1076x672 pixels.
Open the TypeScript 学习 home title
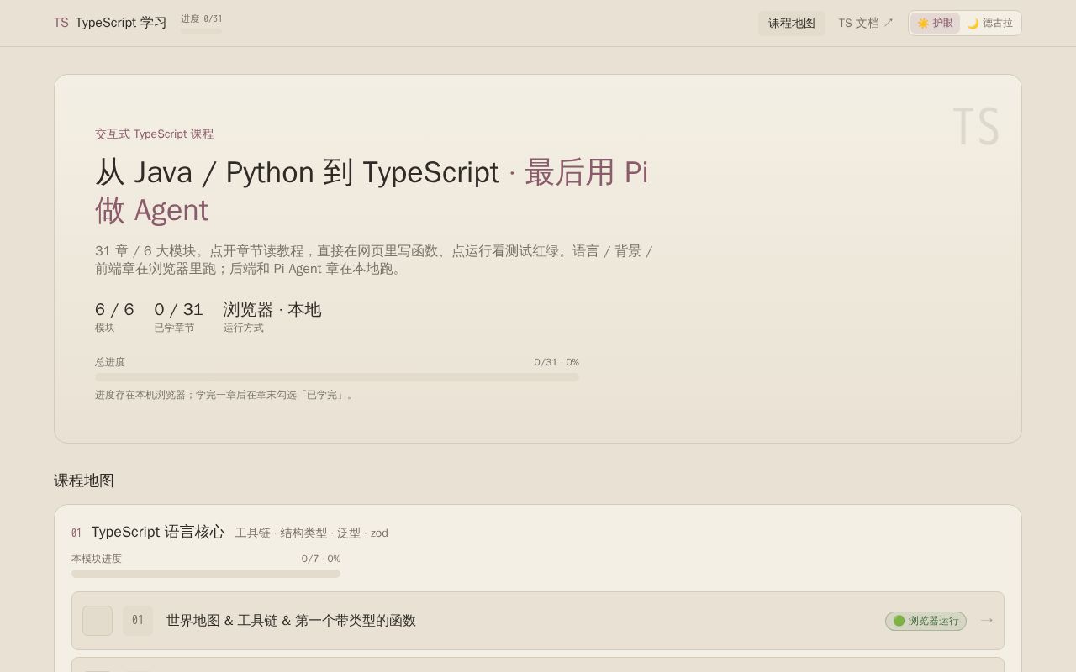pyautogui.click(x=121, y=23)
